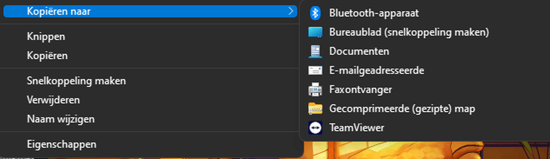Choose Knippen from the context menu
This screenshot has width=550, height=159.
46,37
